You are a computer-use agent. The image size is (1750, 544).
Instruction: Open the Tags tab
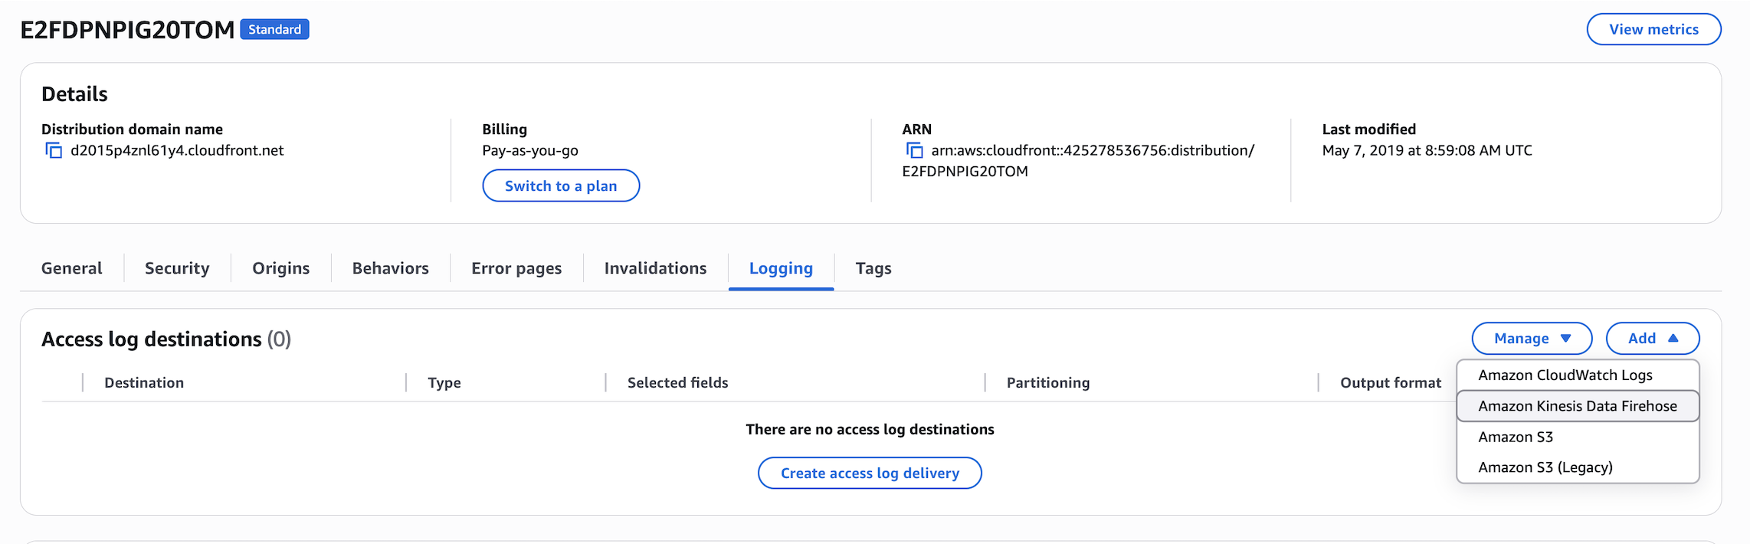[873, 268]
